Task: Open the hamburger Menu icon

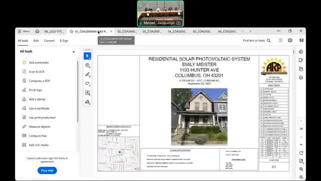Action: 20,31
